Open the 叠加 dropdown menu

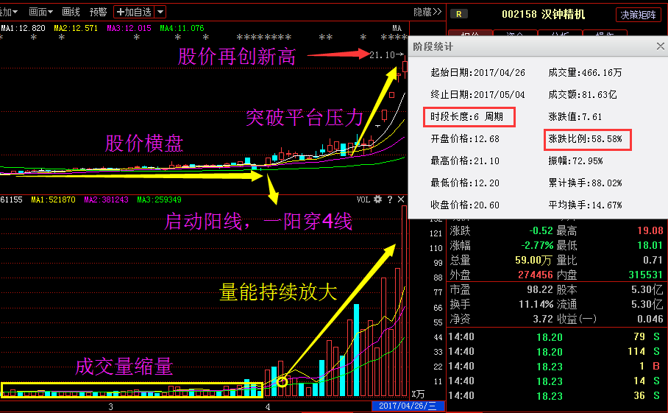(x=7, y=12)
